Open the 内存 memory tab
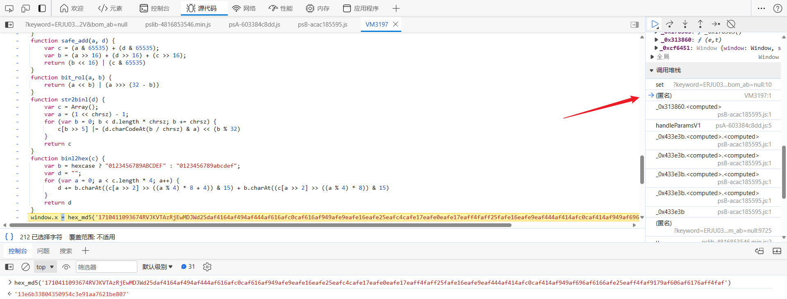This screenshot has height=299, width=787. (x=318, y=8)
